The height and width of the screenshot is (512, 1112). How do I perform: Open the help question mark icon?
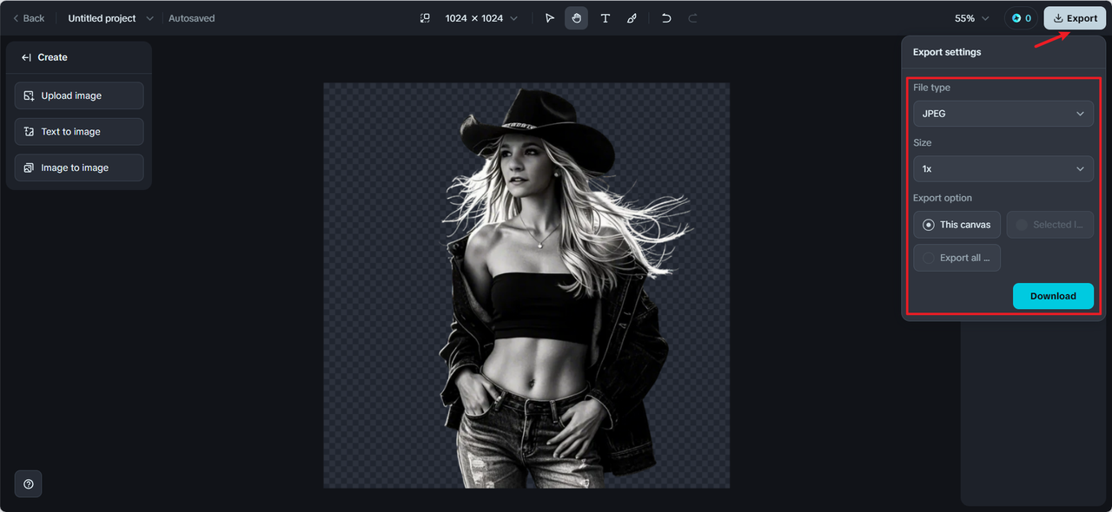pos(29,484)
